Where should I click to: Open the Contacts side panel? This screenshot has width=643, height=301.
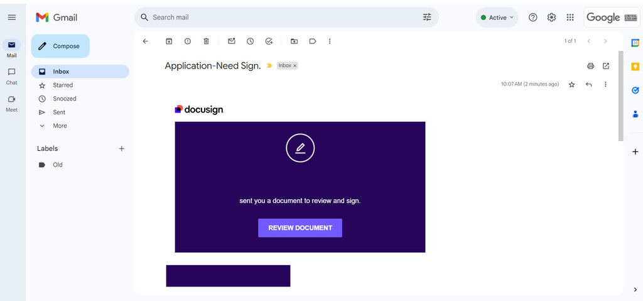pos(635,114)
